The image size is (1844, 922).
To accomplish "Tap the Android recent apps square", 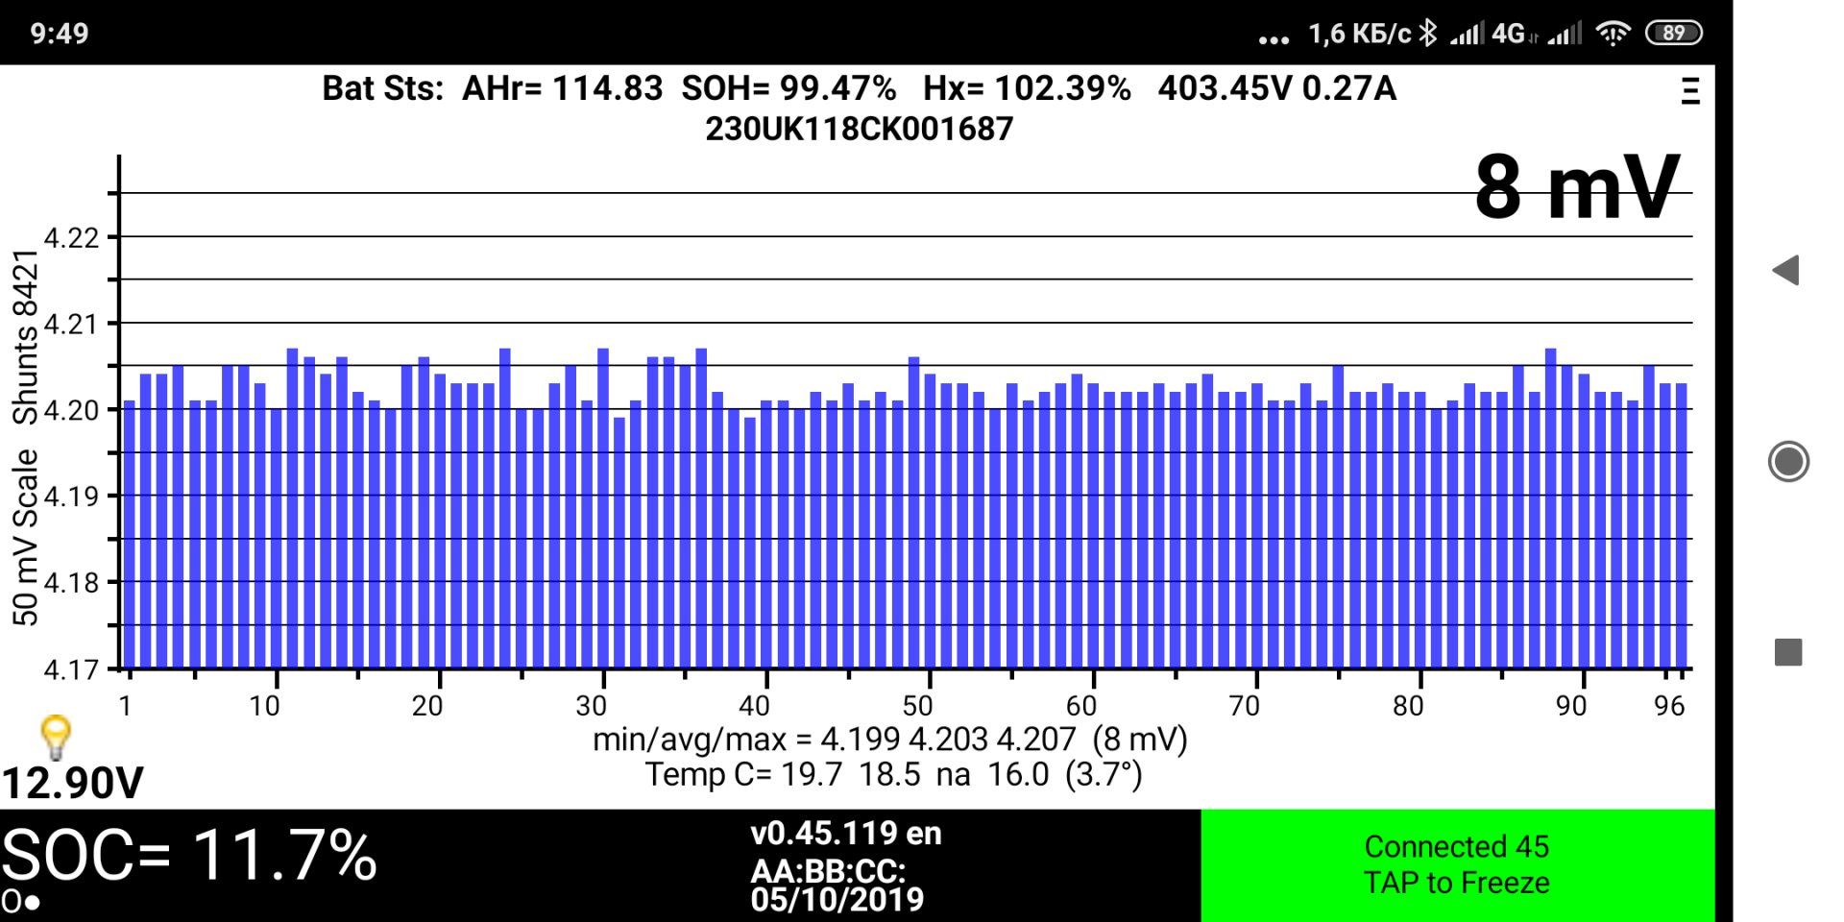I will tap(1787, 652).
